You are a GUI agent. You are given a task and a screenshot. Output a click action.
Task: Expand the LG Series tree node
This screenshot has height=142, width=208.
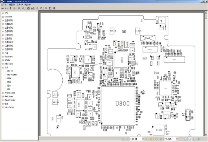[x=3, y=17]
